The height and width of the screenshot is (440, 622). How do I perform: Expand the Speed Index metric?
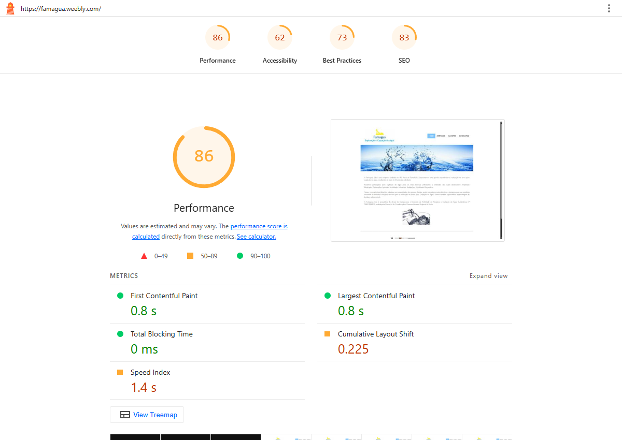(x=207, y=380)
